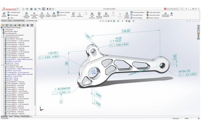201x127 pixels.
Task: Click the appearance color wheel tab in manager panel
Action: pyautogui.click(x=19, y=25)
